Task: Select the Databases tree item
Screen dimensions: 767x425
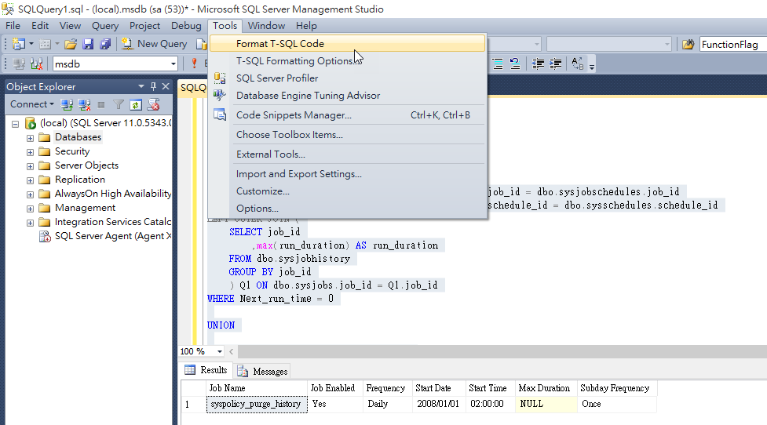Action: coord(78,137)
